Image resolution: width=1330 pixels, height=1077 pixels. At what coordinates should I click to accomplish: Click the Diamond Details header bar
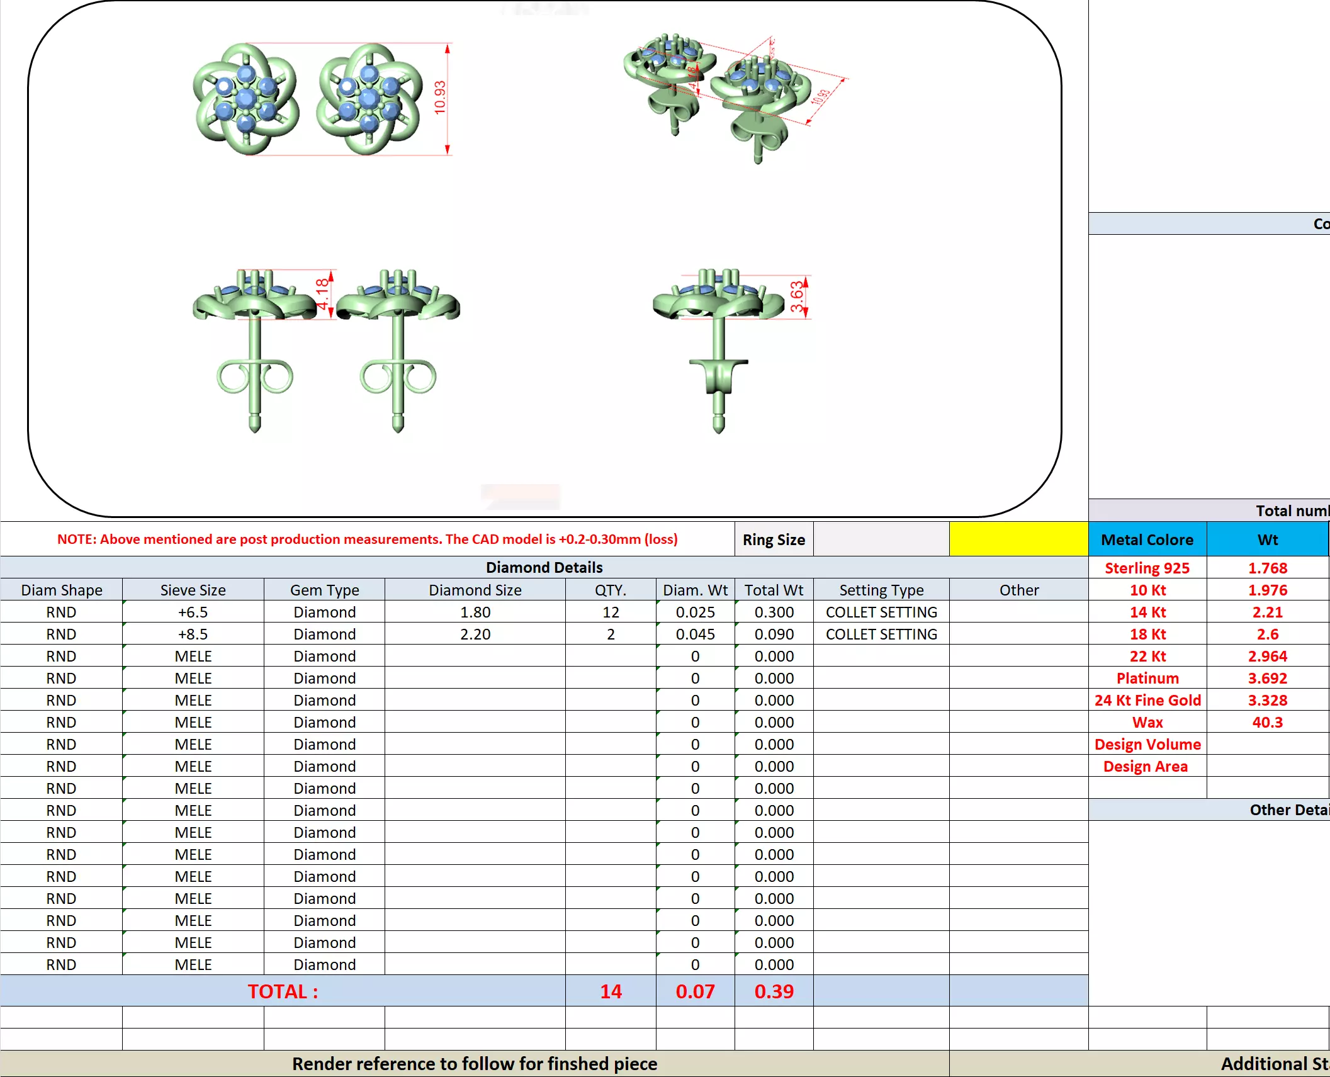coord(544,567)
